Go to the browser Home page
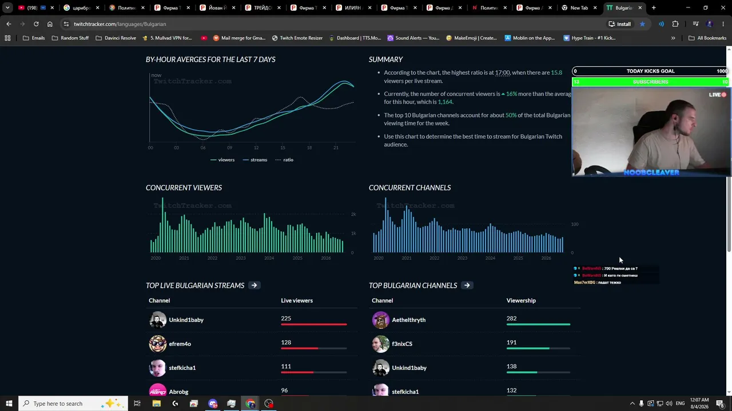The image size is (732, 411). pyautogui.click(x=50, y=24)
